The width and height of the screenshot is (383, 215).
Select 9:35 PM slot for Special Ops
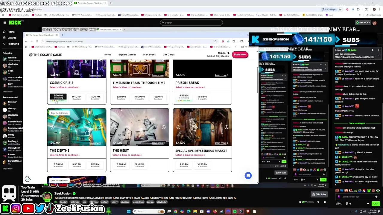184,165
